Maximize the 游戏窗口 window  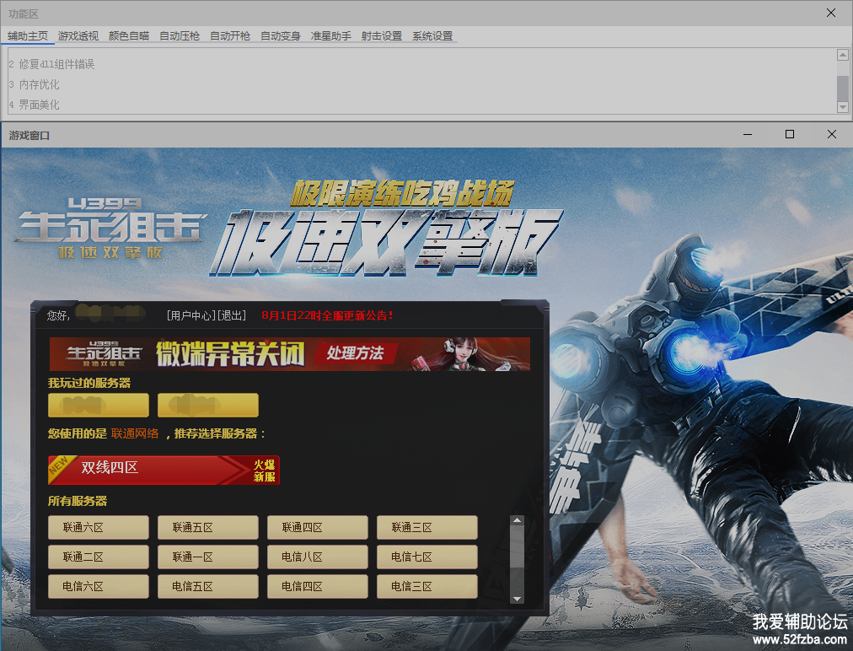pyautogui.click(x=790, y=134)
